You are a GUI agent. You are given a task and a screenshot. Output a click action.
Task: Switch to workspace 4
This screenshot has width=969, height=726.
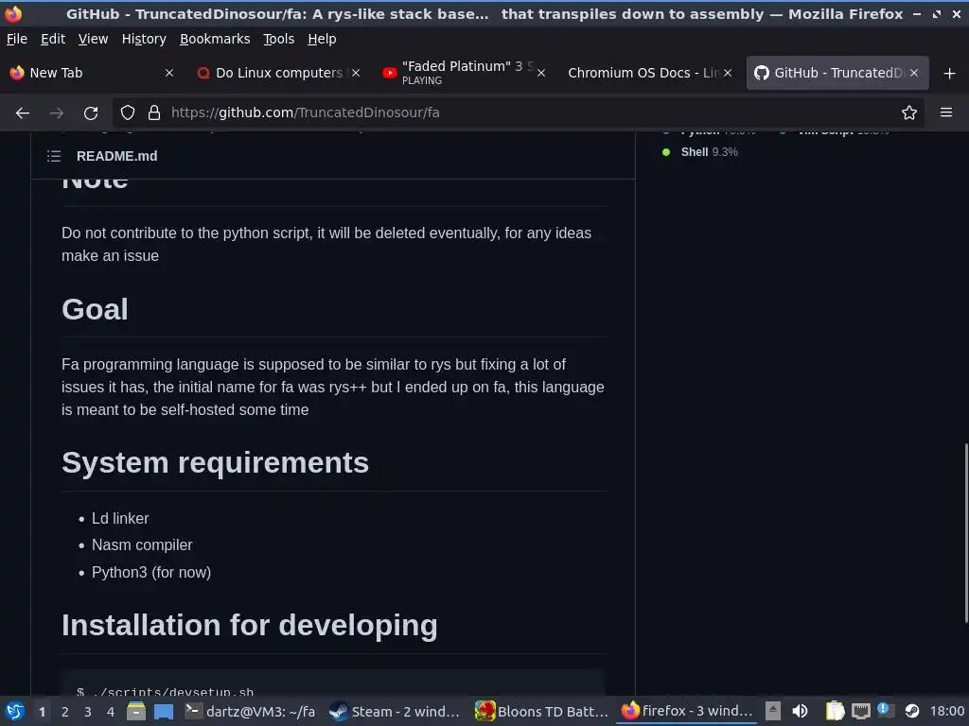point(111,712)
